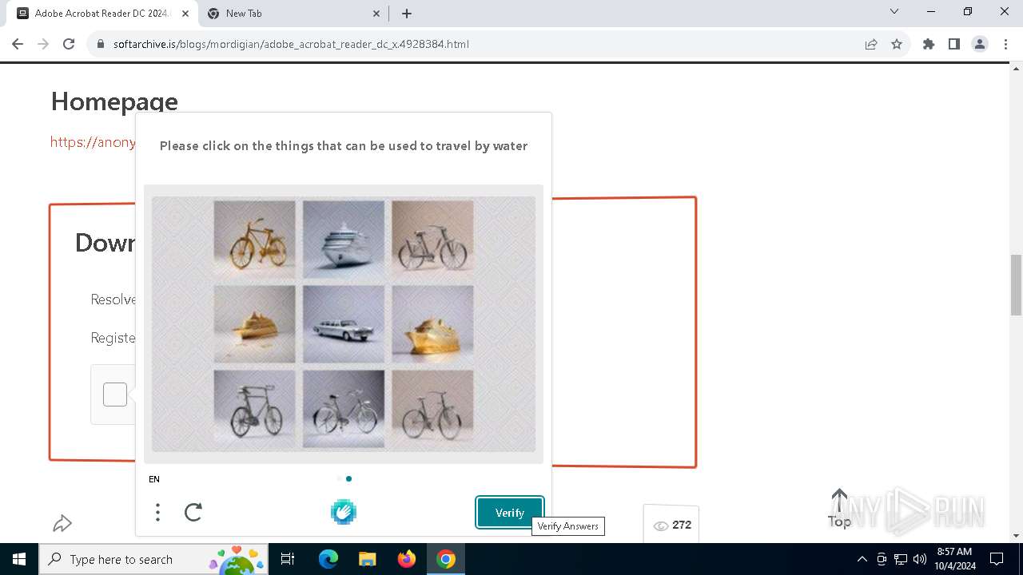
Task: Open the tab search dropdown arrow
Action: pos(894,12)
